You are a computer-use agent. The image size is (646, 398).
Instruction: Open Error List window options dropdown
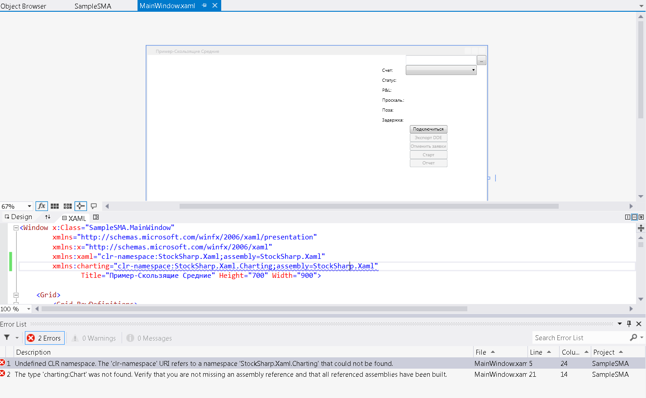click(620, 324)
